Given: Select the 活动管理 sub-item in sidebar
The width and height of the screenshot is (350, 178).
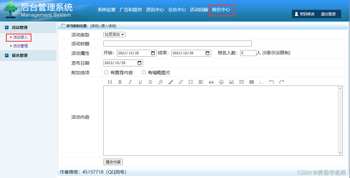Looking at the screenshot, I should point(21,46).
